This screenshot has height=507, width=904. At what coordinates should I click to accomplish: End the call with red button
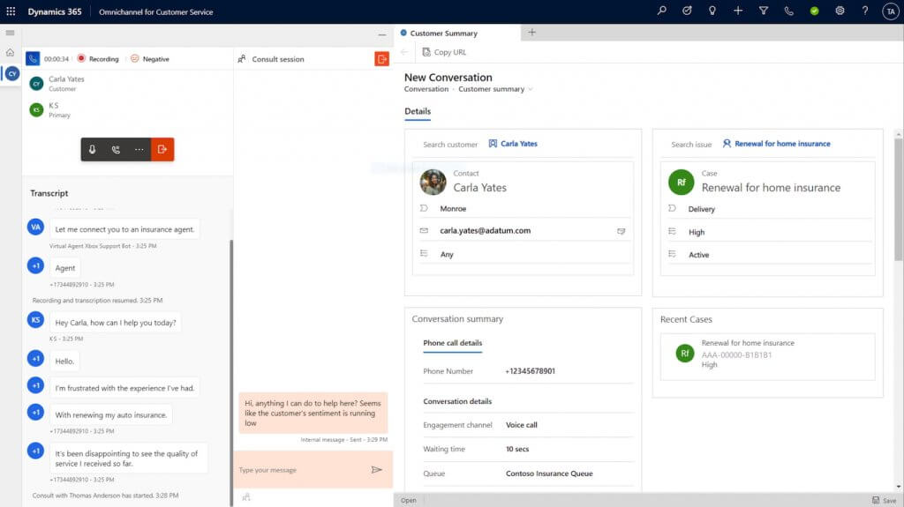(162, 149)
